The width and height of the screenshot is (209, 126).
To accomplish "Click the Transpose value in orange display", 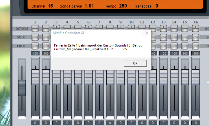I will click(157, 6).
